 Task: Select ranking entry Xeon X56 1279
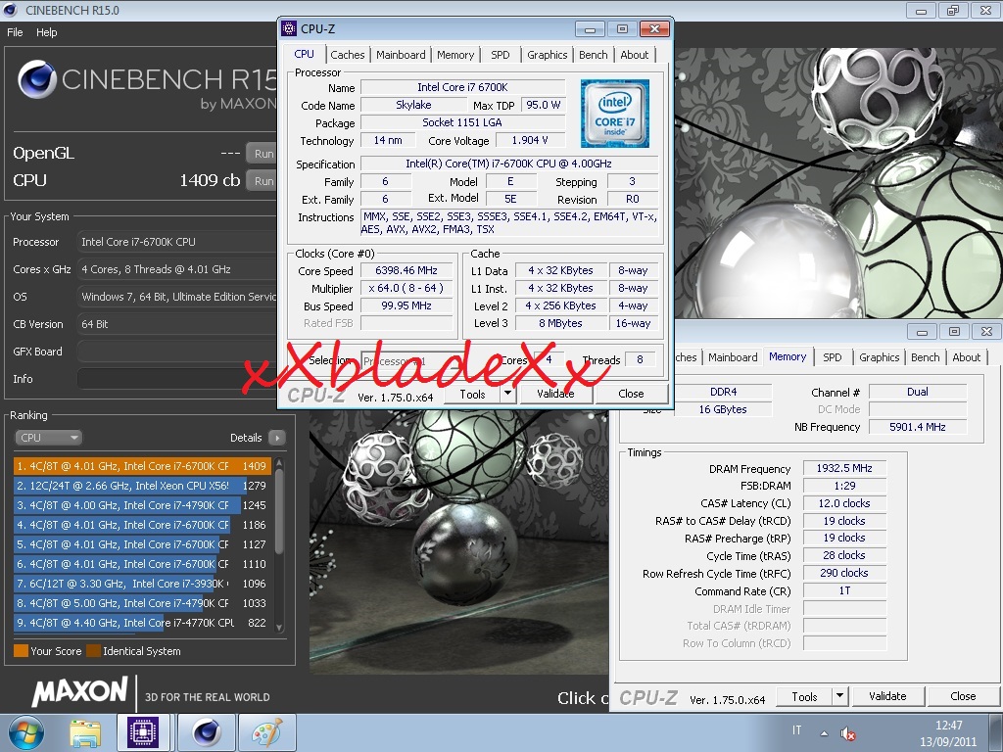tap(142, 486)
